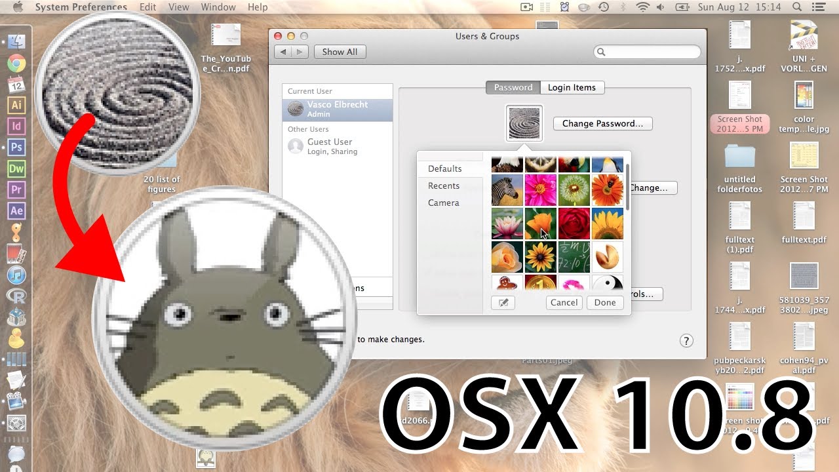Launch Google Chrome from the Dock

pyautogui.click(x=16, y=63)
